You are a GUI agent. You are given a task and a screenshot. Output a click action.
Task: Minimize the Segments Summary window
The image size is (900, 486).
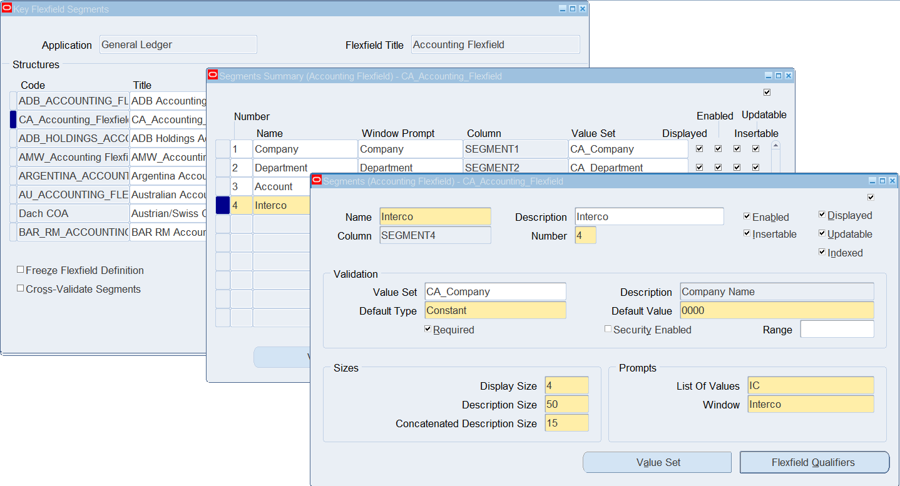click(x=769, y=76)
